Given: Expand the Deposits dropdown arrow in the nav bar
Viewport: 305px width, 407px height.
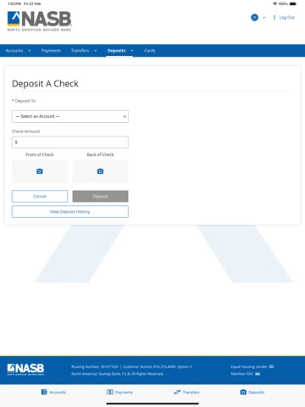Looking at the screenshot, I should pyautogui.click(x=132, y=51).
